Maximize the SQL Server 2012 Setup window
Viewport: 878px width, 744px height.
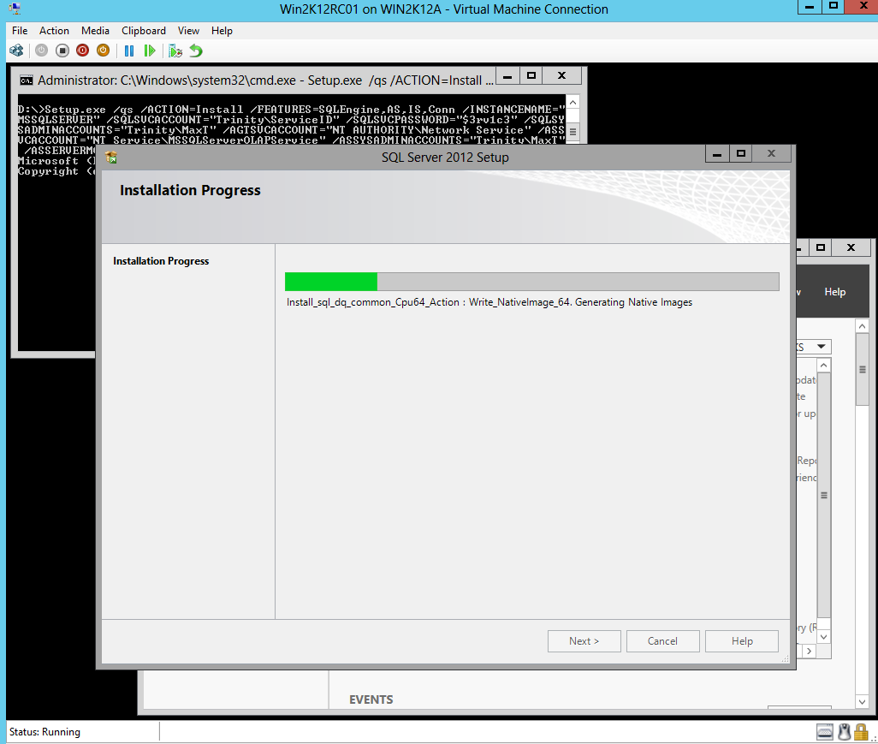(x=741, y=154)
